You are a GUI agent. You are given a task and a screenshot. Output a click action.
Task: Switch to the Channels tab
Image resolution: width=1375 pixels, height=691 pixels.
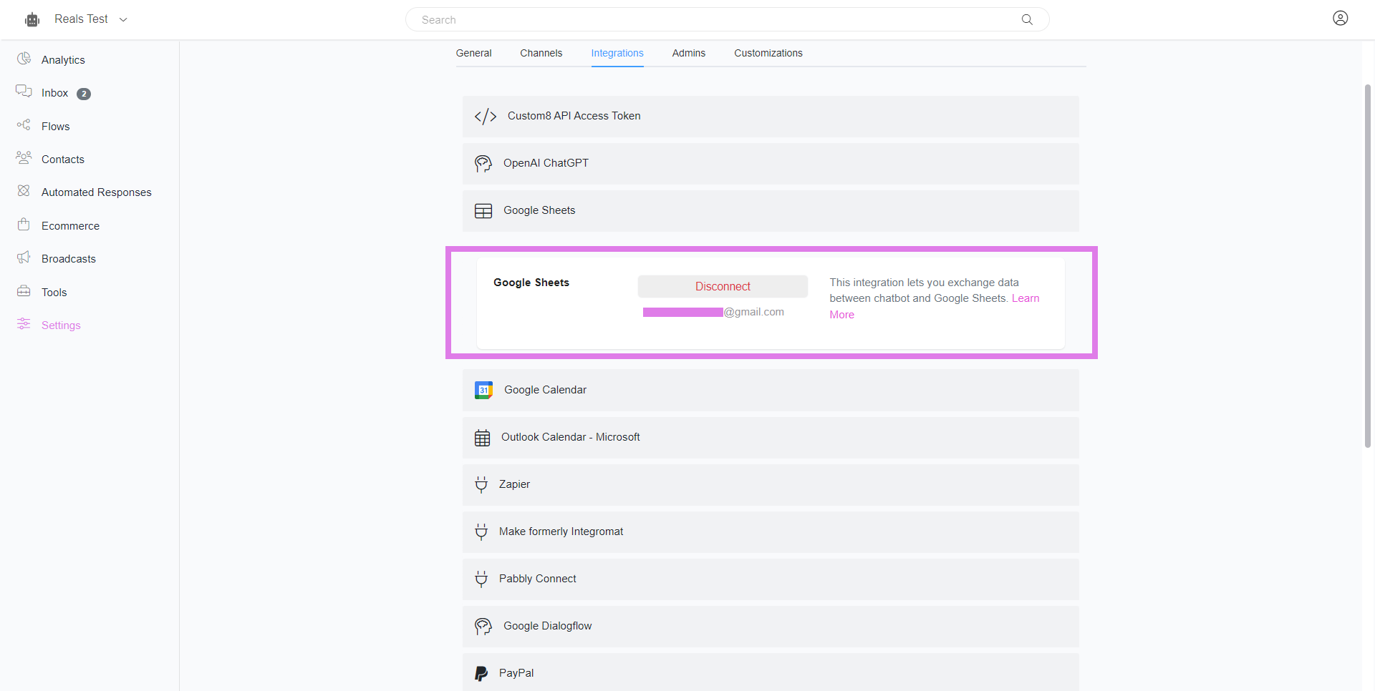click(x=541, y=53)
